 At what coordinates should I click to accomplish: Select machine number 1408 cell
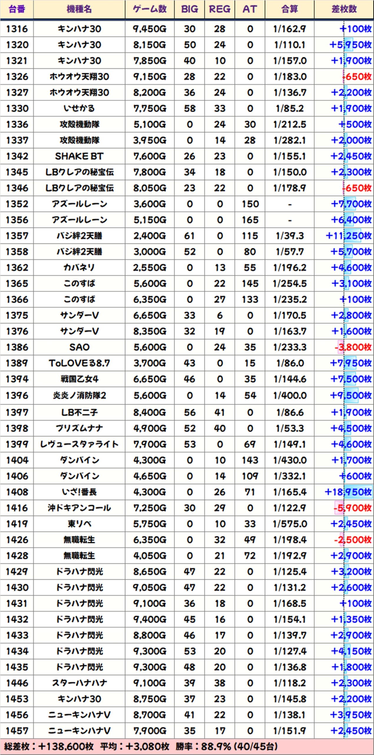coord(17,492)
